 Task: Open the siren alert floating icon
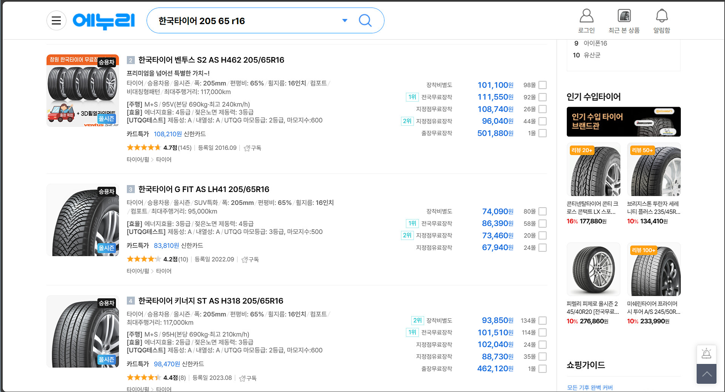(706, 354)
